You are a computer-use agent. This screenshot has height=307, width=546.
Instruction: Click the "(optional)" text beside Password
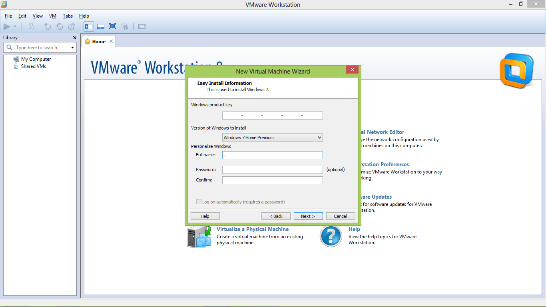click(335, 169)
